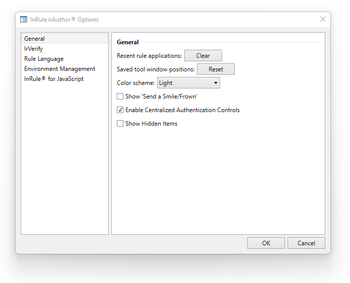
Task: Select Environment Management category
Action: [x=59, y=69]
